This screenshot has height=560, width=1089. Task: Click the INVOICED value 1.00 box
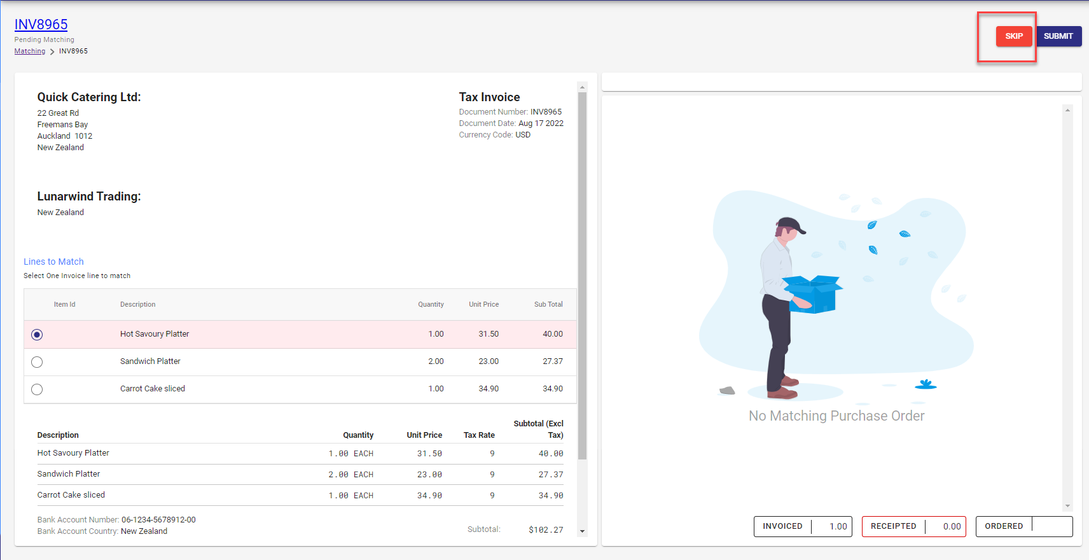[803, 526]
